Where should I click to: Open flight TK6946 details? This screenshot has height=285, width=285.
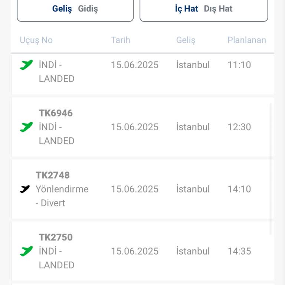[56, 113]
